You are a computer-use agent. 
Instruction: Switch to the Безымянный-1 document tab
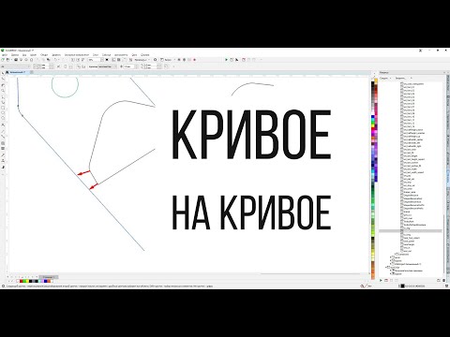[18, 72]
